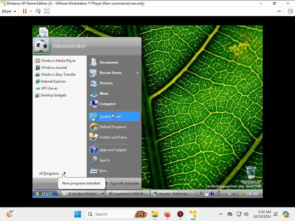Viewport: 295px width, 221px height.
Task: Open Printers and Faxes
Action: [x=114, y=137]
